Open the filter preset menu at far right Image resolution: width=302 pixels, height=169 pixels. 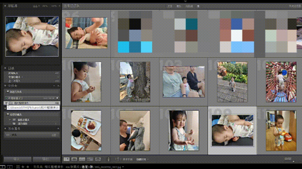point(295,6)
